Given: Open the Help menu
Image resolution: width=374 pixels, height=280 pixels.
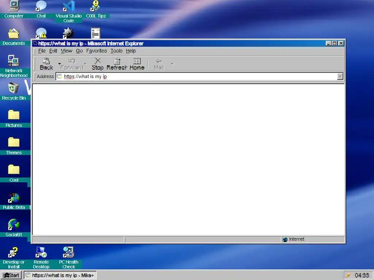Looking at the screenshot, I should (x=131, y=51).
